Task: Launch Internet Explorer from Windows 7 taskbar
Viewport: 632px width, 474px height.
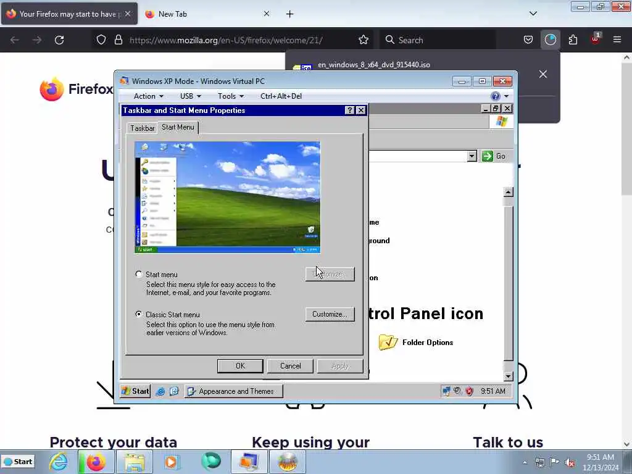Action: pyautogui.click(x=59, y=462)
